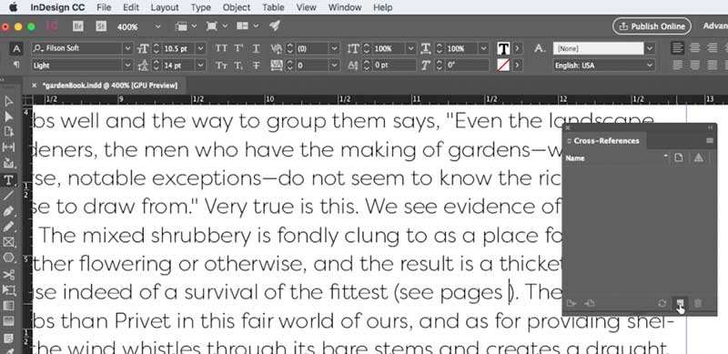Open Filson Soft font family dropdown
This screenshot has height=354, width=728.
(128, 48)
